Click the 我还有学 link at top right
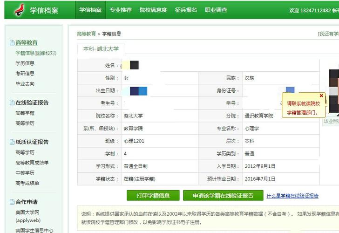This screenshot has width=339, height=233. (328, 34)
